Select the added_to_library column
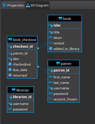Image resolution: width=95 pixels, height=124 pixels. pyautogui.click(x=65, y=49)
